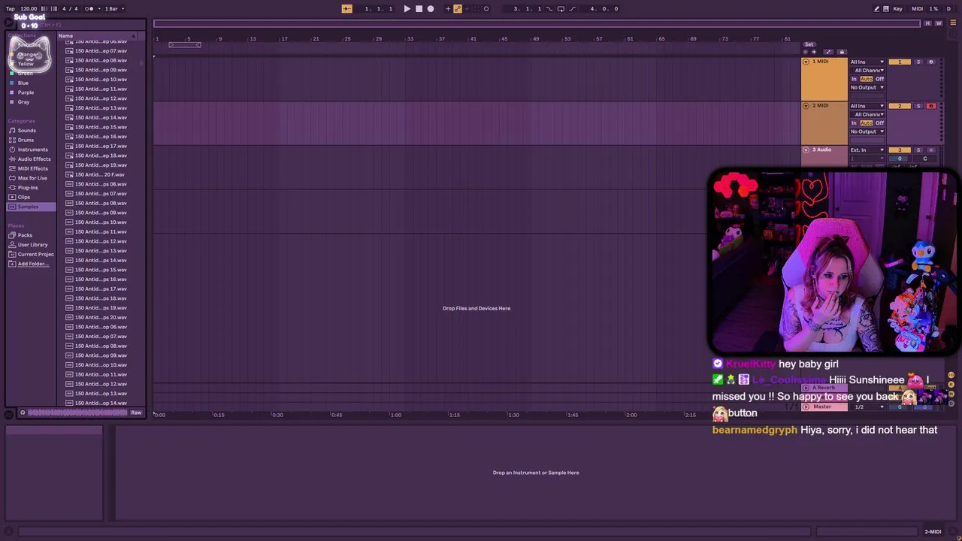Select the Green collection tag
The width and height of the screenshot is (962, 541).
[25, 74]
